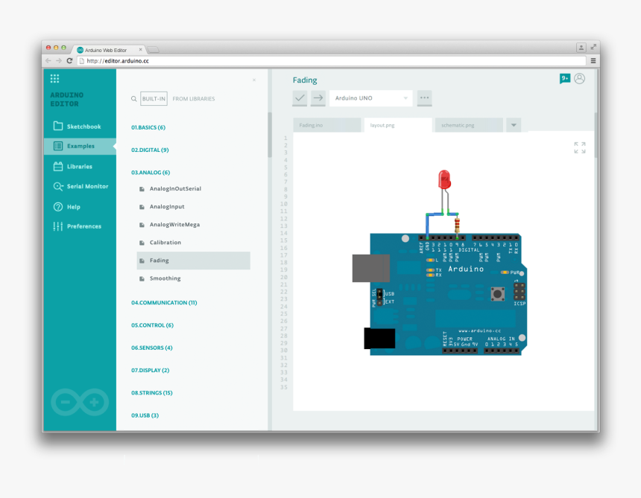641x498 pixels.
Task: Click the examples list scrollbar
Action: (x=270, y=135)
